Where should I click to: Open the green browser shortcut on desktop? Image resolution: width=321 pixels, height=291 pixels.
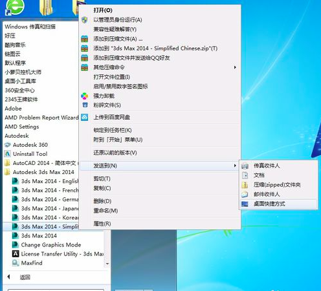tap(14, 7)
